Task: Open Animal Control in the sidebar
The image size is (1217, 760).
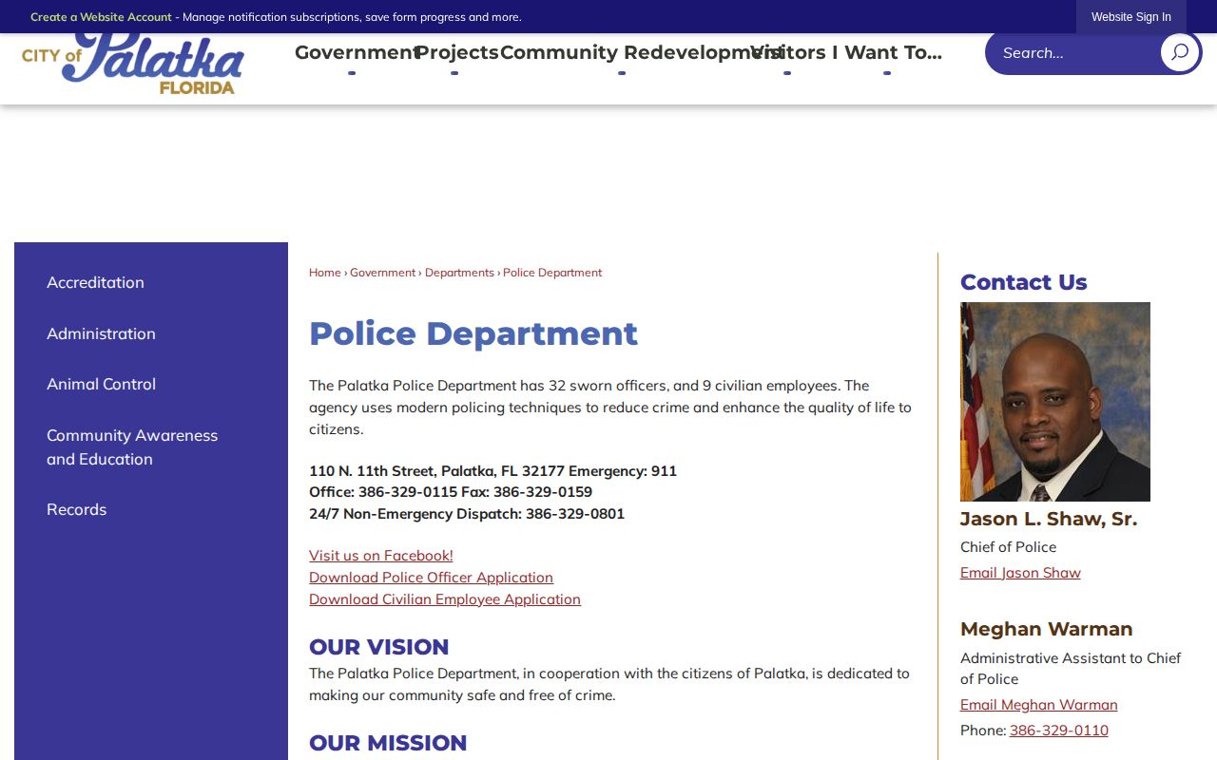Action: pyautogui.click(x=101, y=384)
